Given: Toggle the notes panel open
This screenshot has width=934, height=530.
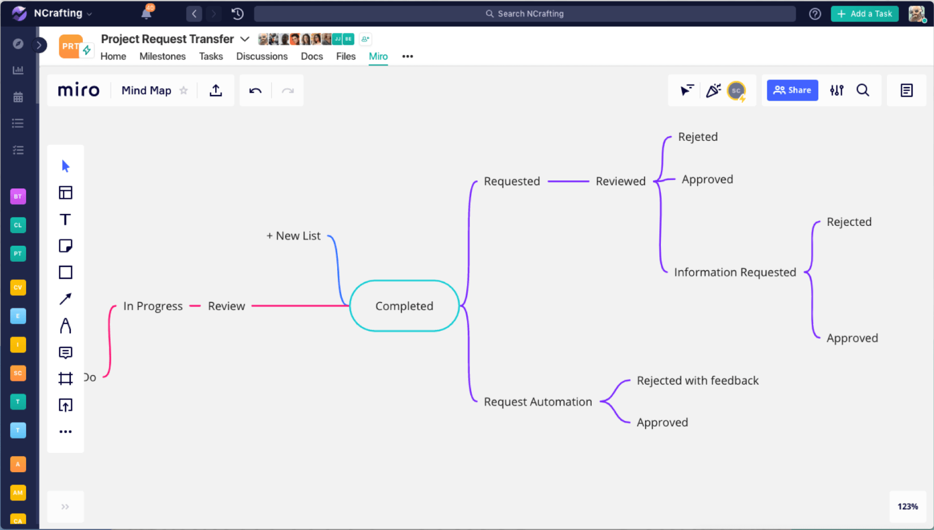Looking at the screenshot, I should [906, 90].
